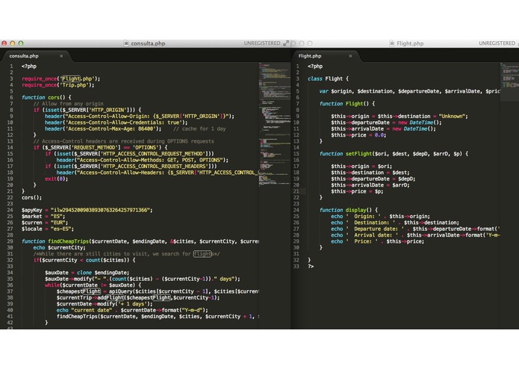Image resolution: width=519 pixels, height=369 pixels.
Task: Click '$this->departureDate = $depD;' line
Action: point(373,179)
